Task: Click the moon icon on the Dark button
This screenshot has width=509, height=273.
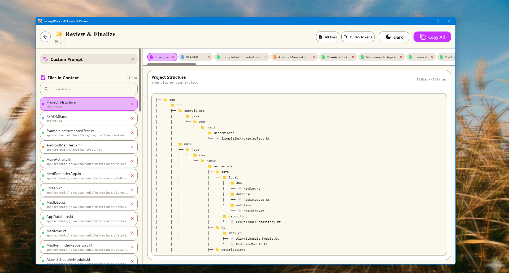Action: tap(388, 37)
